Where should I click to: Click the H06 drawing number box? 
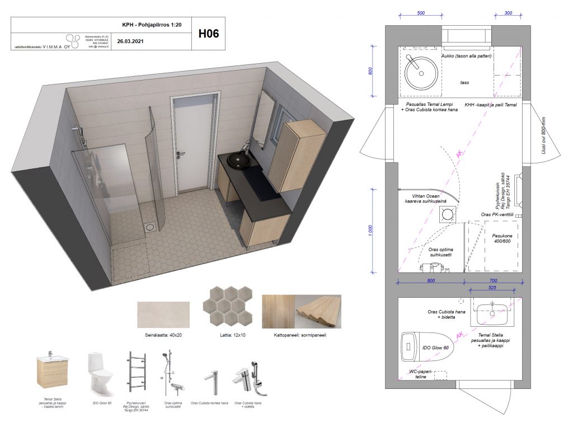208,34
